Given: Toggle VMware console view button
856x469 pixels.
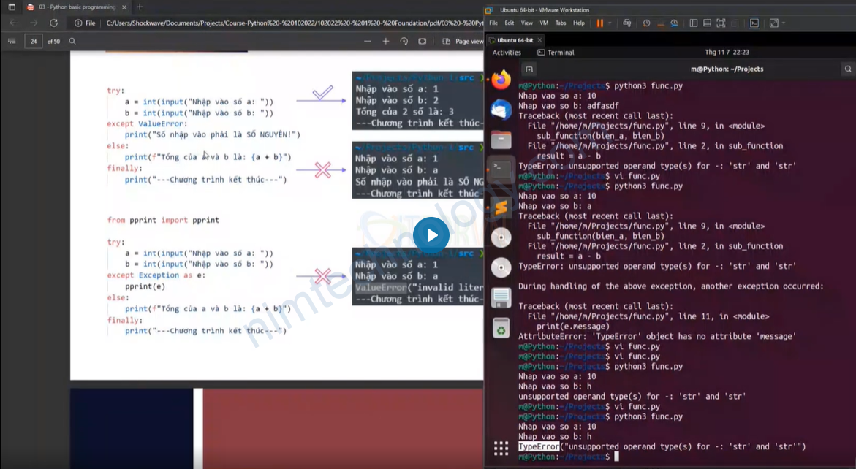Looking at the screenshot, I should point(754,23).
